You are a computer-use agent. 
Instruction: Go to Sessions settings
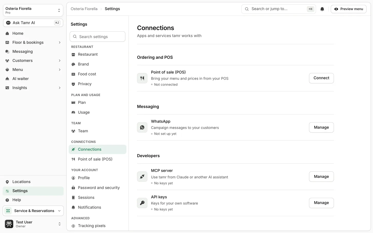coord(97,198)
